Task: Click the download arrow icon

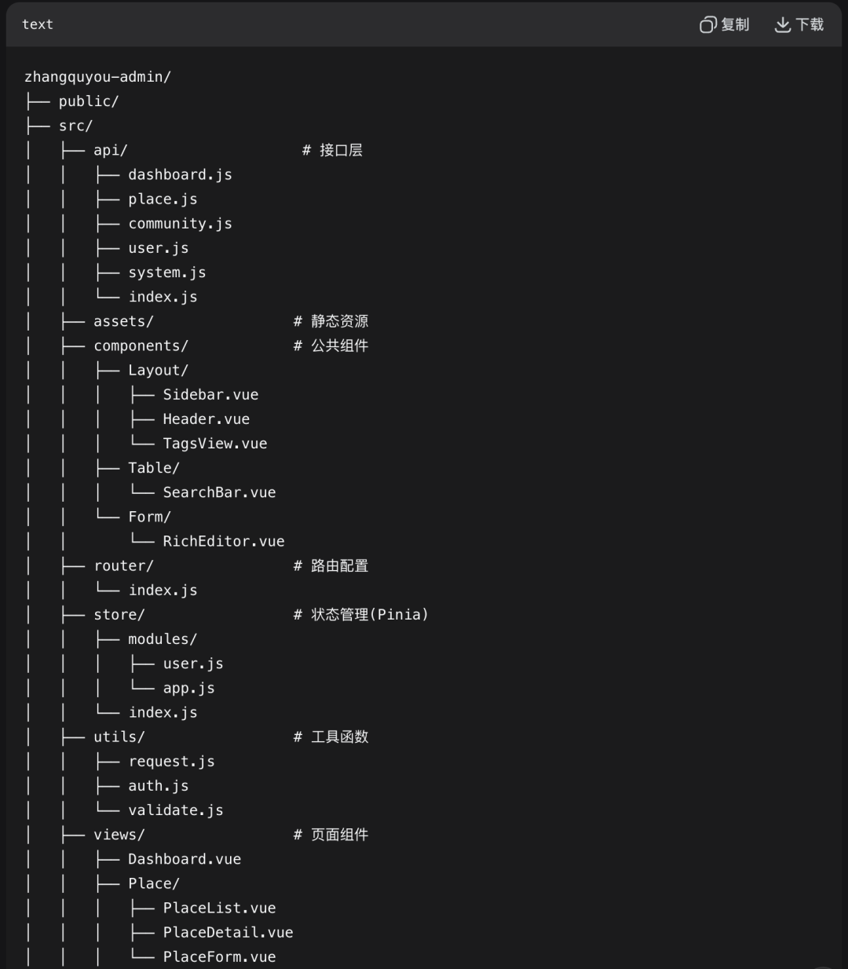Action: point(782,25)
